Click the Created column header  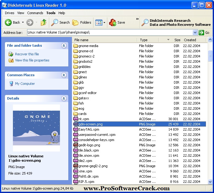pyautogui.click(x=193, y=40)
